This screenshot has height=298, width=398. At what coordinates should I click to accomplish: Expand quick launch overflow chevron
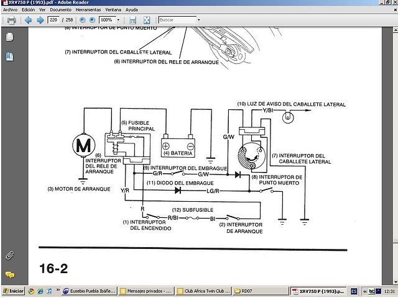[58, 290]
